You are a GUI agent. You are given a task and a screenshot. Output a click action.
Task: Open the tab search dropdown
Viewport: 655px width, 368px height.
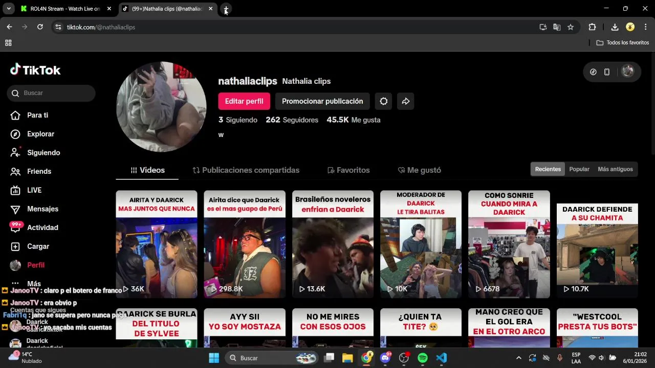tap(9, 9)
